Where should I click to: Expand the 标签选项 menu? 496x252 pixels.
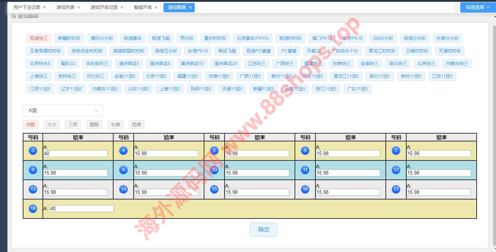478,7
